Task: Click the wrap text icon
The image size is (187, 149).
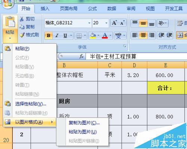Action: [180, 23]
